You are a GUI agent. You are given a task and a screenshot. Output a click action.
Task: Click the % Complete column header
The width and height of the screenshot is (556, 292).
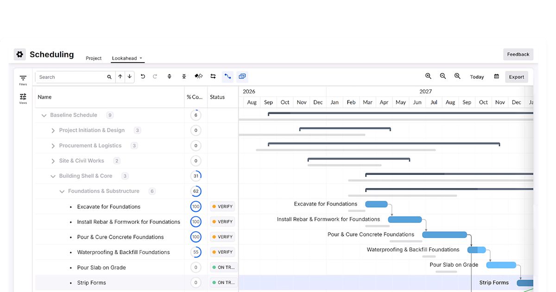(x=196, y=97)
